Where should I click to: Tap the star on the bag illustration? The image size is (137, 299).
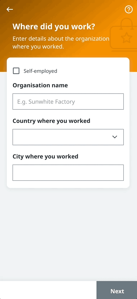point(127,38)
